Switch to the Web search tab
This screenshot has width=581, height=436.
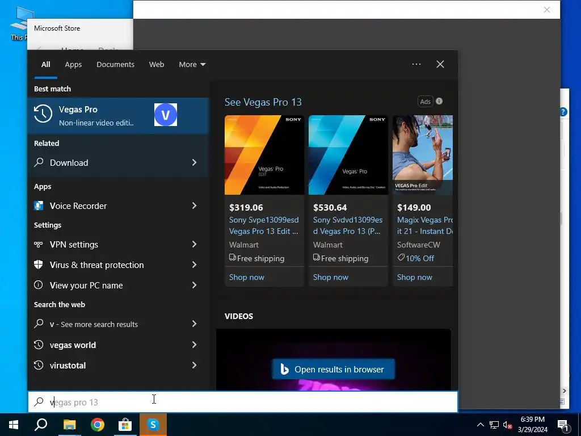[157, 65]
